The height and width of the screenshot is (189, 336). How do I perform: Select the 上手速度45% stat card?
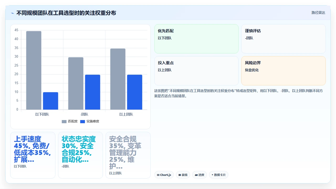pyautogui.click(x=33, y=155)
